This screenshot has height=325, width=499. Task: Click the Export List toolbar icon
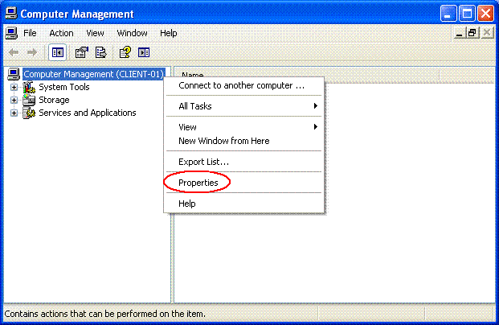[x=101, y=52]
